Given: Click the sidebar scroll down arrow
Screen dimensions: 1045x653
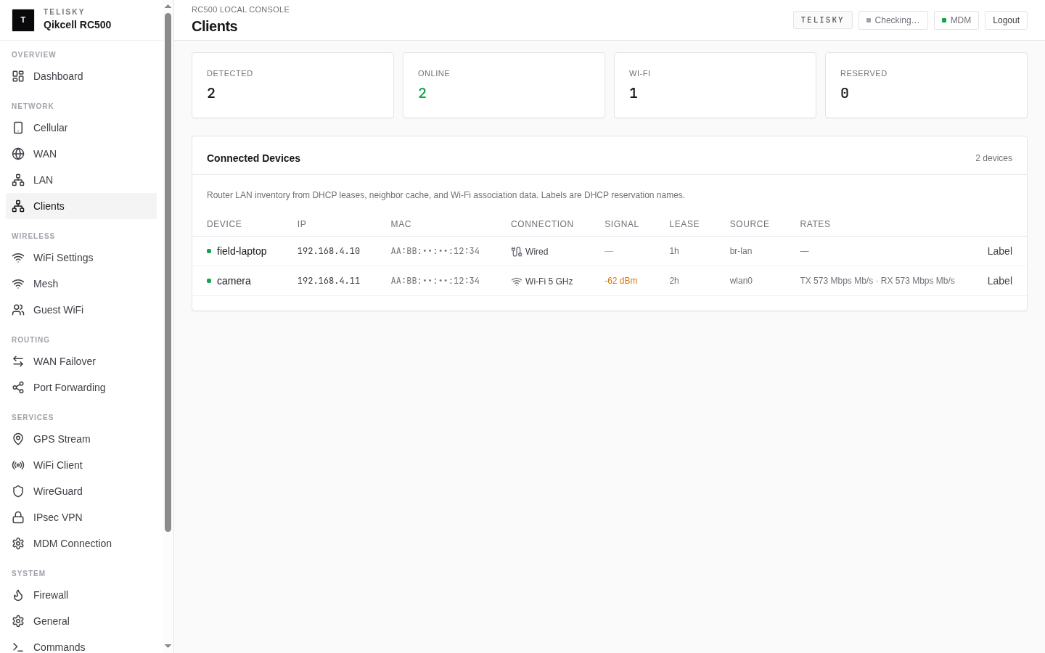Looking at the screenshot, I should point(168,646).
